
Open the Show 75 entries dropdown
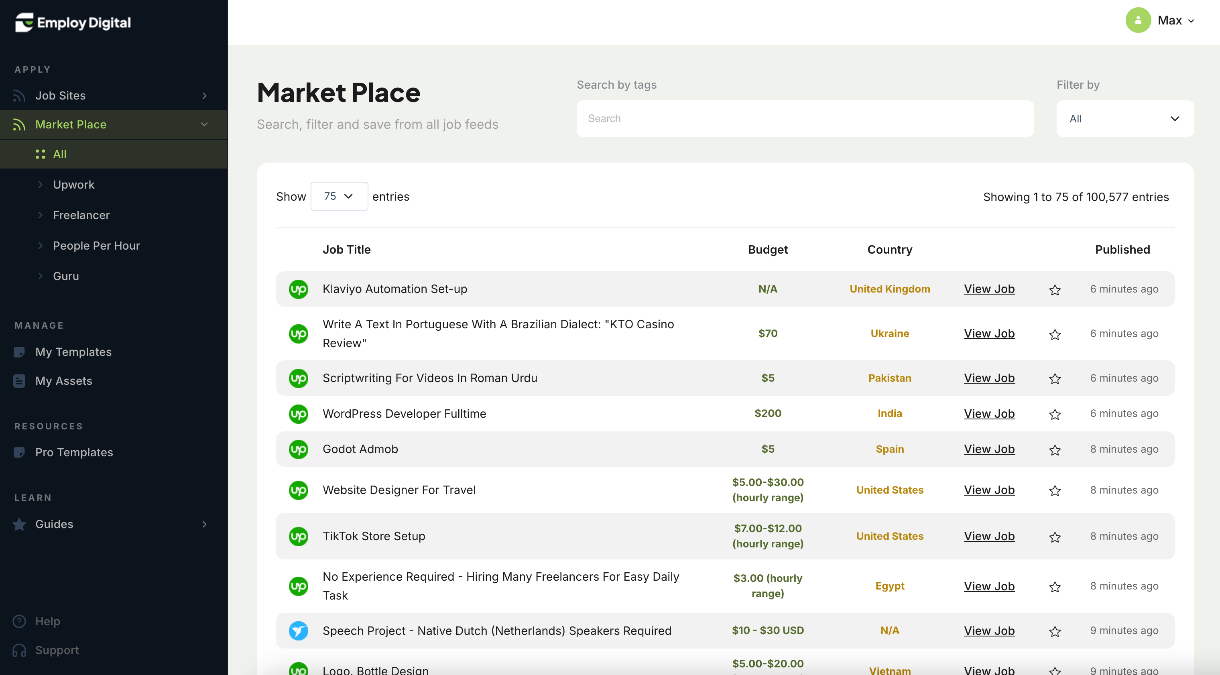[339, 196]
